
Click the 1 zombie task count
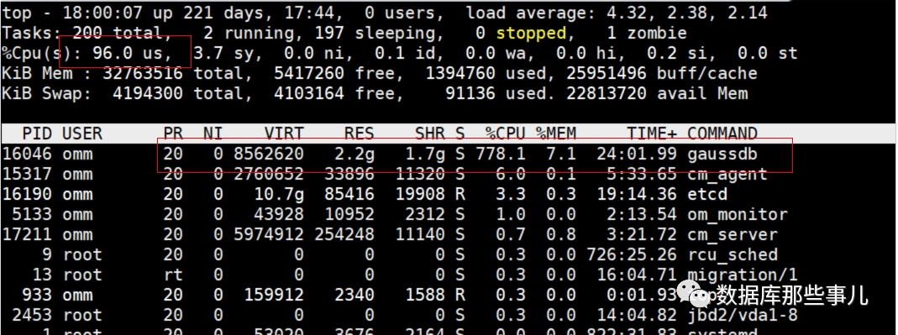point(647,34)
